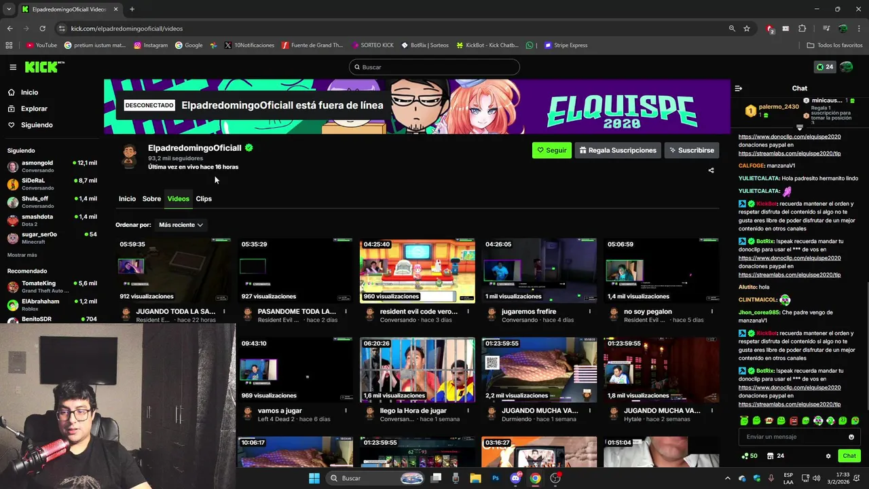869x489 pixels.
Task: Open options menu for 'PASANDOME TODA LA...' video
Action: 346,312
